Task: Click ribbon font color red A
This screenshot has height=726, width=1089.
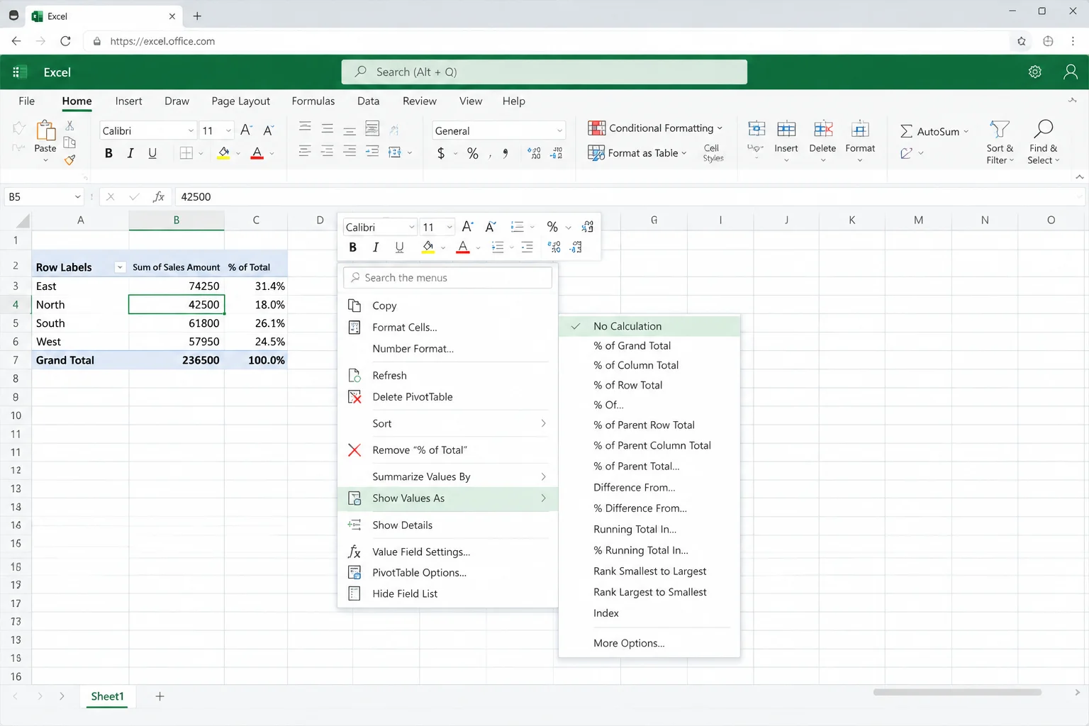Action: point(257,153)
